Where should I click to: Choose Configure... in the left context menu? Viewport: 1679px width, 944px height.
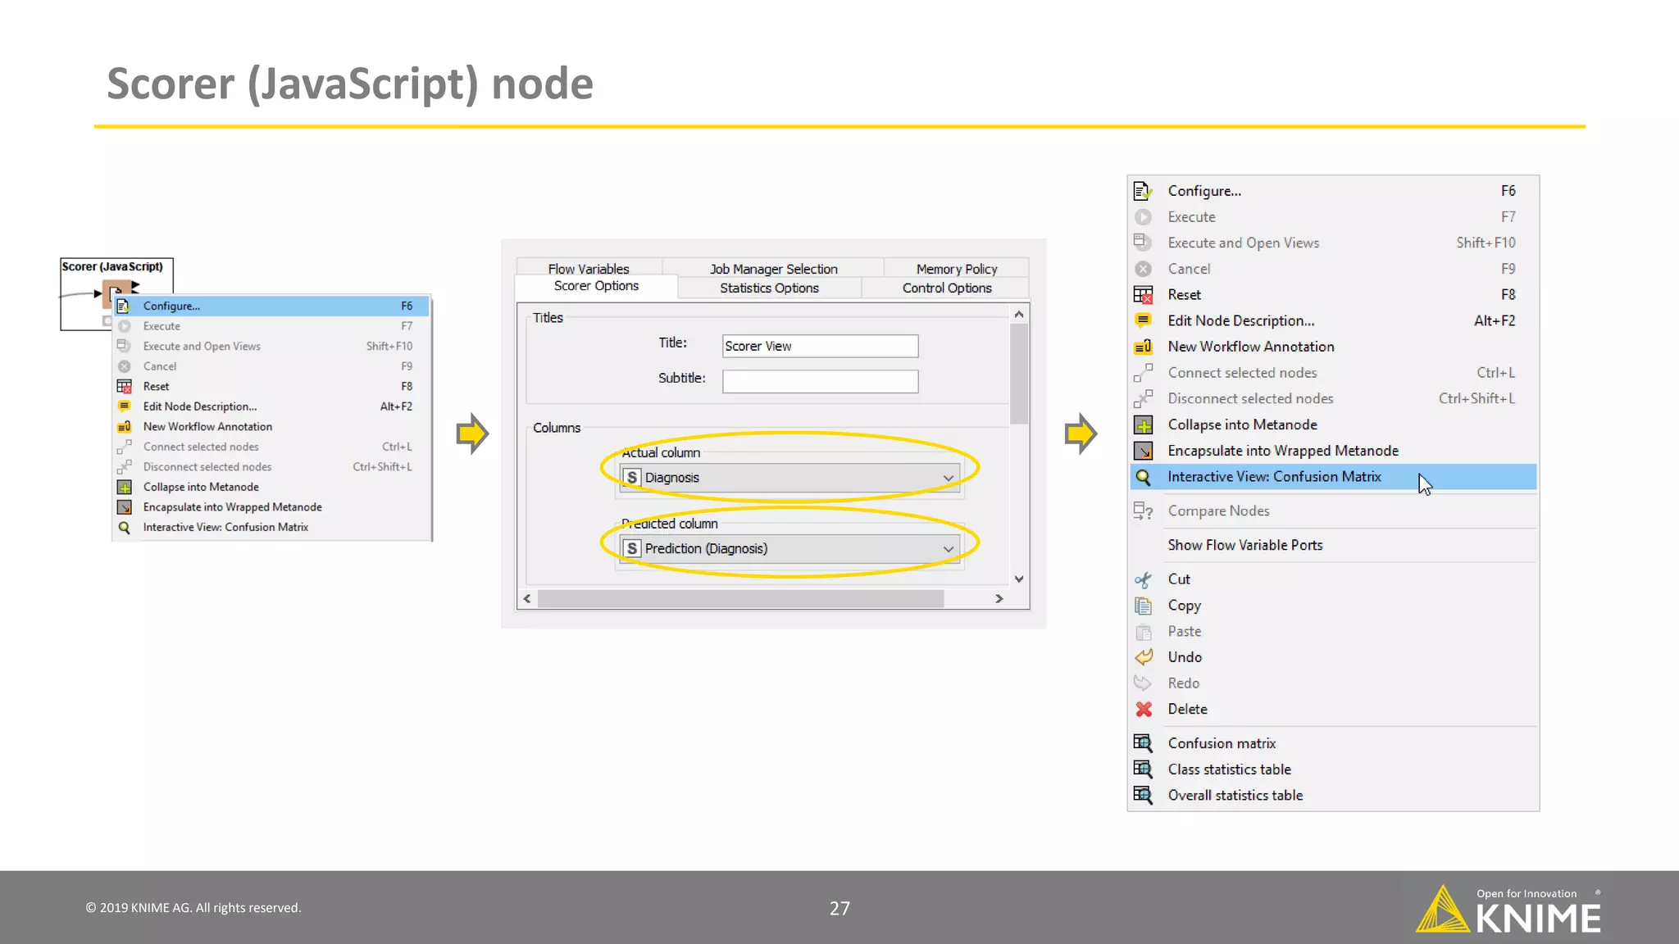[x=271, y=306]
